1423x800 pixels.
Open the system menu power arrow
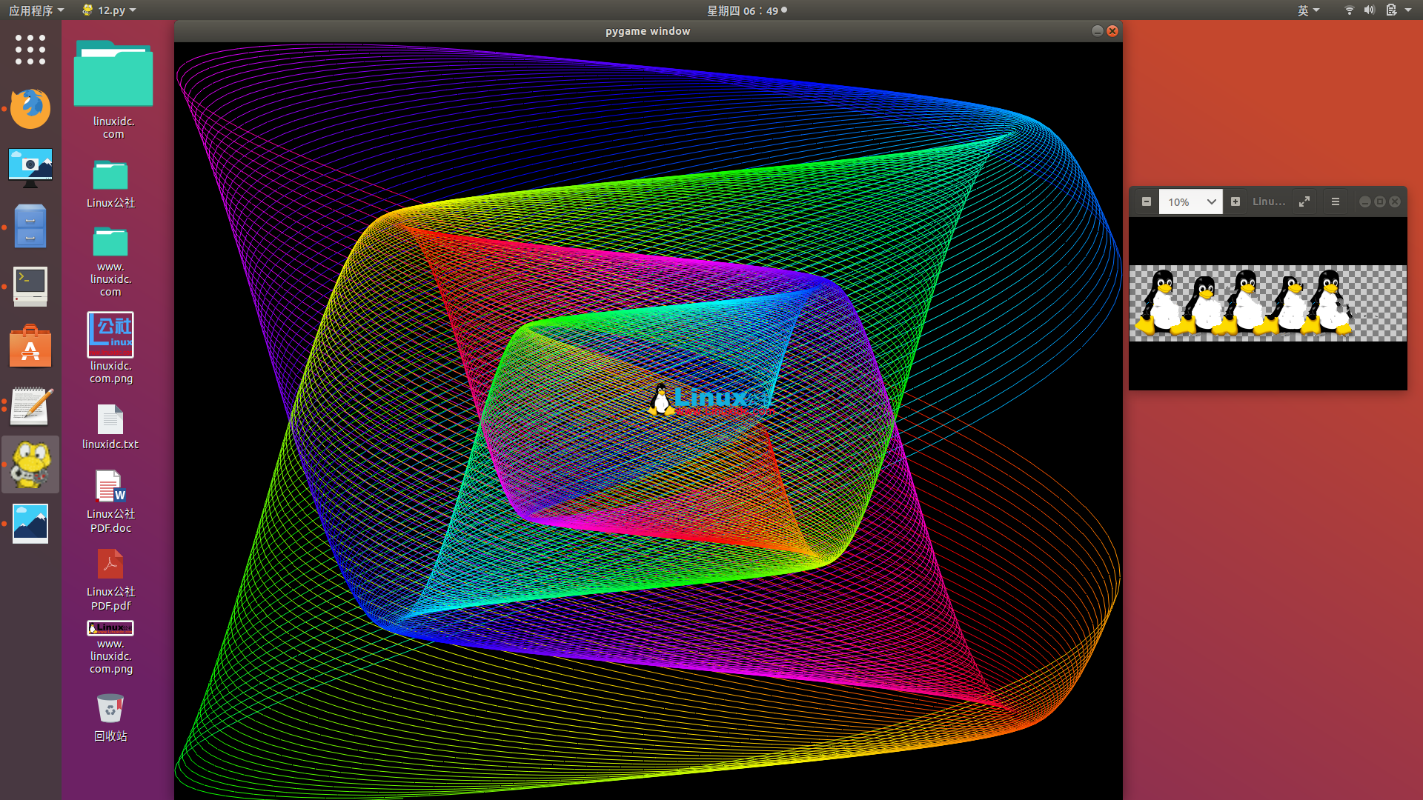(x=1408, y=10)
